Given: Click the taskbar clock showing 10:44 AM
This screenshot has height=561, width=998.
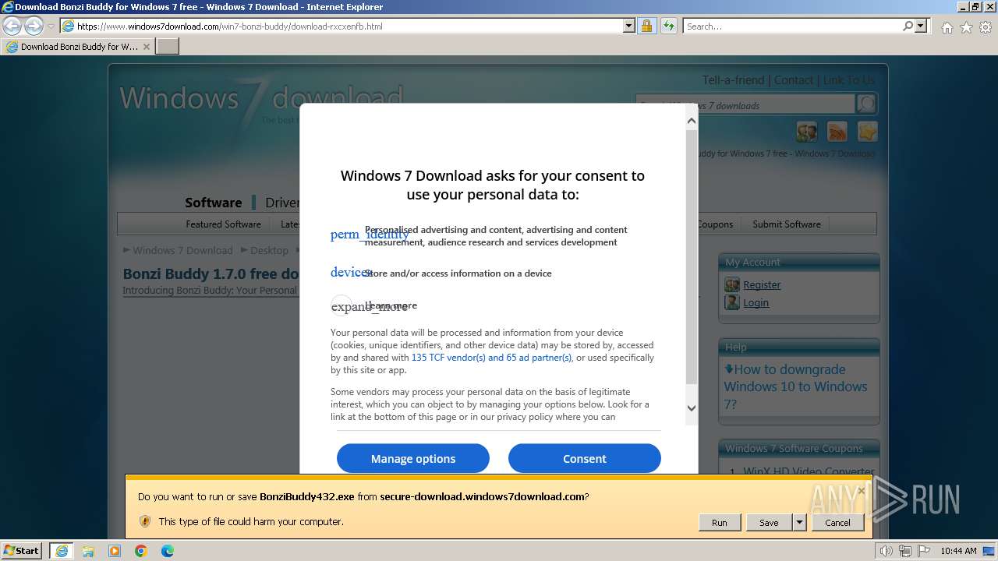Looking at the screenshot, I should click(958, 551).
